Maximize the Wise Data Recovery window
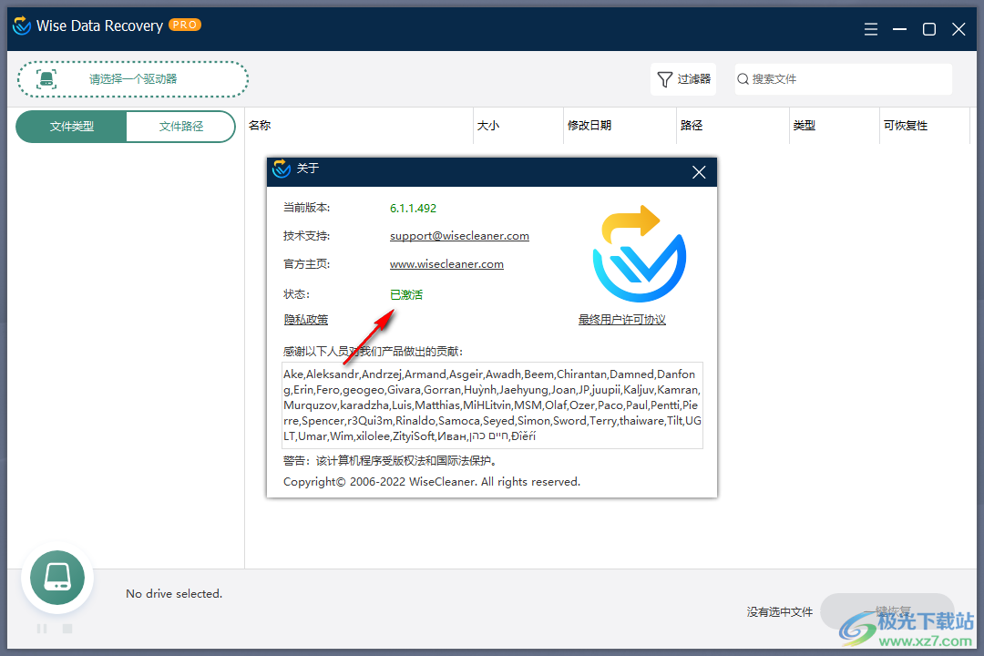Image resolution: width=984 pixels, height=656 pixels. [x=928, y=29]
